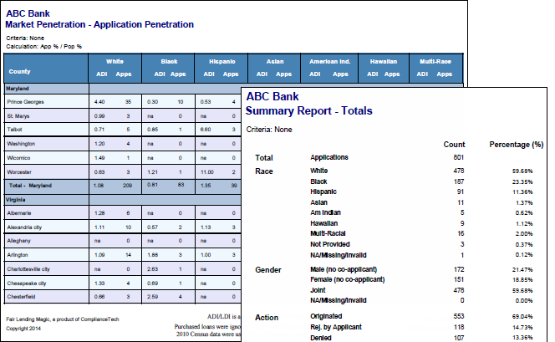Viewport: 555px width, 342px height.
Task: Click Hispanic ADI value 11.00 for Worcester
Action: coord(207,172)
